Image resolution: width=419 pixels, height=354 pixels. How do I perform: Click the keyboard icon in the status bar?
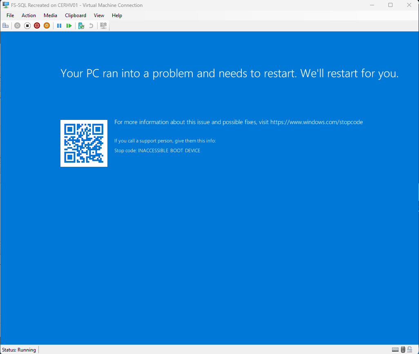coord(395,350)
